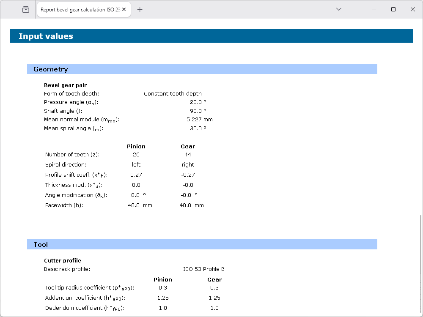423x317 pixels.
Task: Expand the tab search chevron
Action: (x=338, y=9)
